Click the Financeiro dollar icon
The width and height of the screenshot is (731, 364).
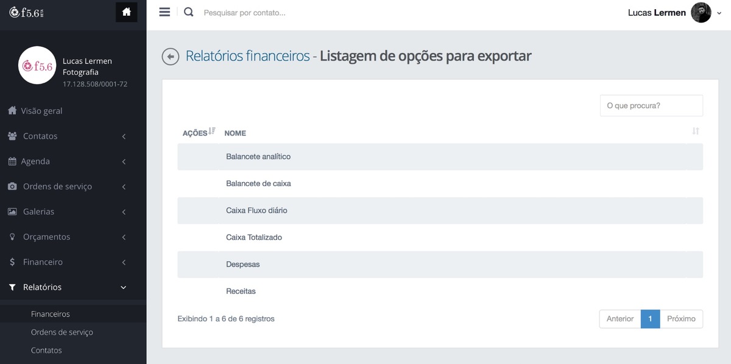pyautogui.click(x=12, y=262)
